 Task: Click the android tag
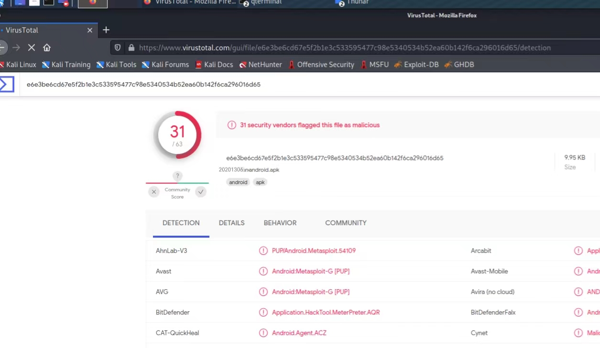238,182
